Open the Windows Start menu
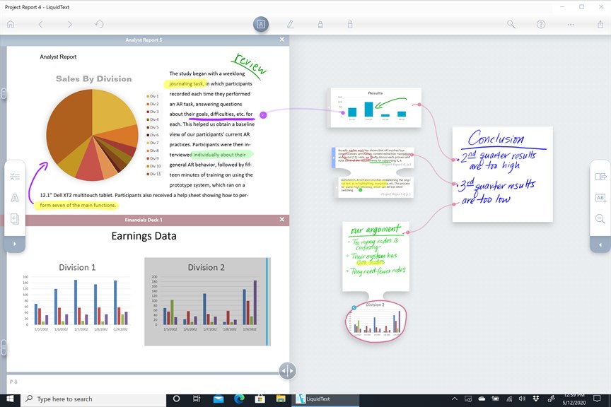611x407 pixels. [10, 399]
